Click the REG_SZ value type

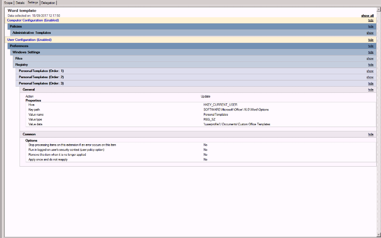210,119
